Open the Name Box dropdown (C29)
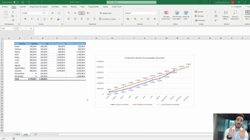Viewport: 250px width, 140px height. pos(13,28)
